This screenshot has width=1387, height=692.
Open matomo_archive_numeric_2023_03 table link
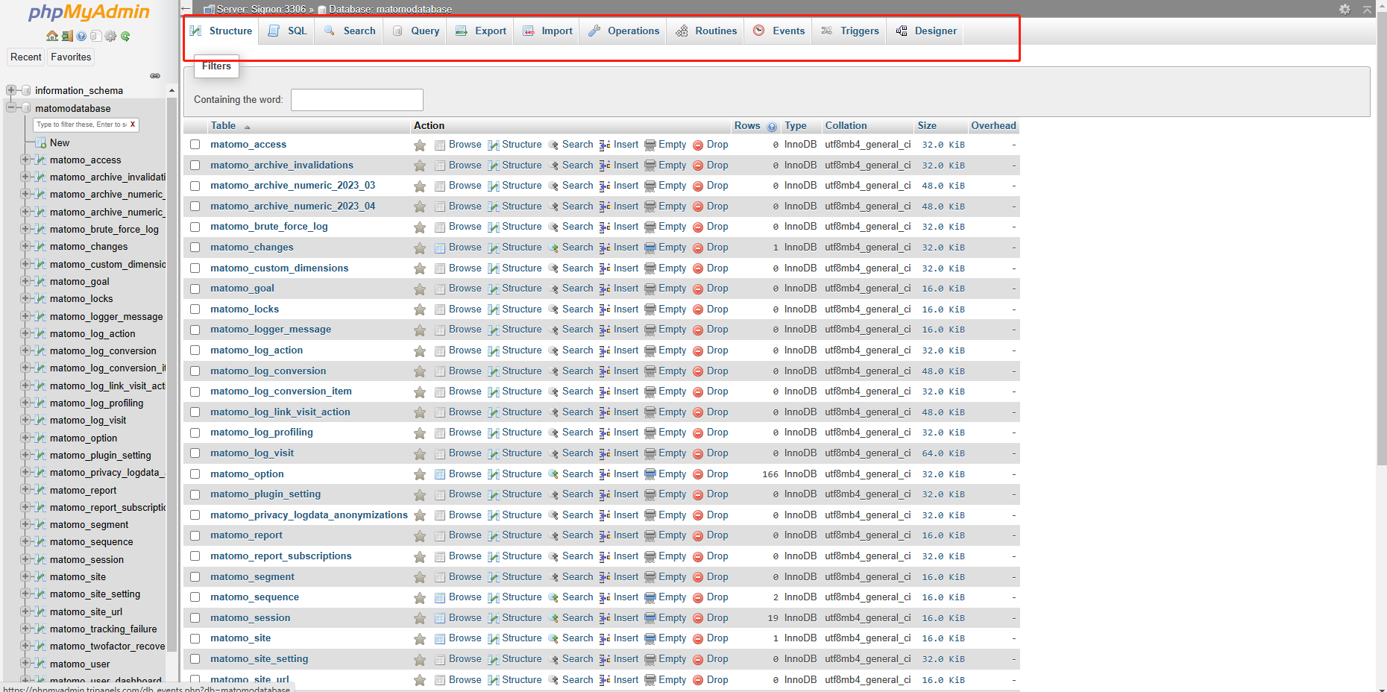(x=292, y=186)
